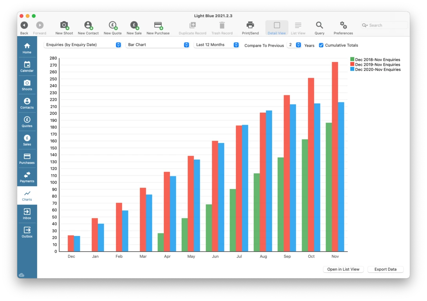Viewport: 427px width, 301px height.
Task: Open the Enquiries (by Enquiry Date) dropdown
Action: [x=82, y=45]
